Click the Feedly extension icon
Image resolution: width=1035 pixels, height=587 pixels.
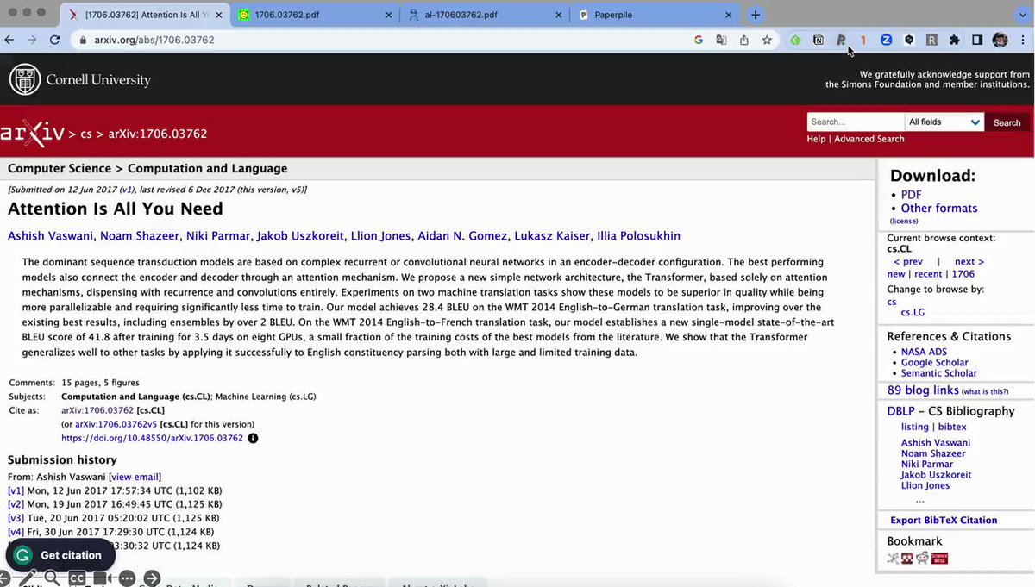795,40
